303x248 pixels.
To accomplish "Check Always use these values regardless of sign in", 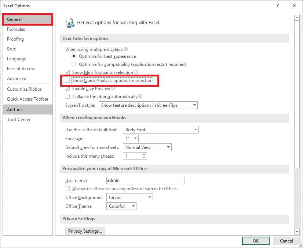I will tap(67, 189).
